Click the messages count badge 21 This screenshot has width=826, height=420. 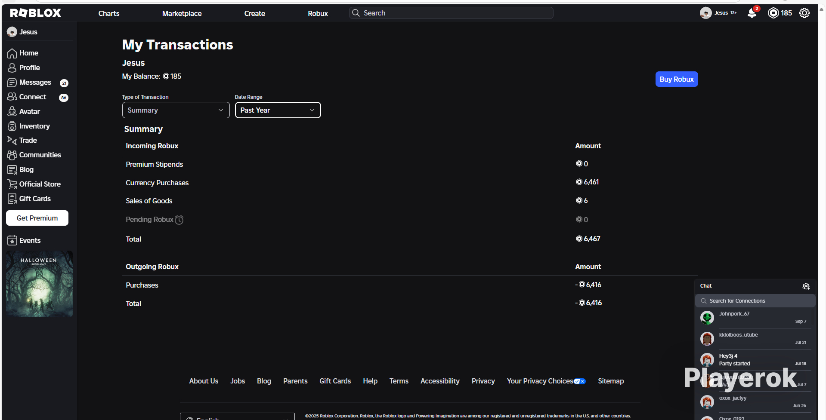64,83
